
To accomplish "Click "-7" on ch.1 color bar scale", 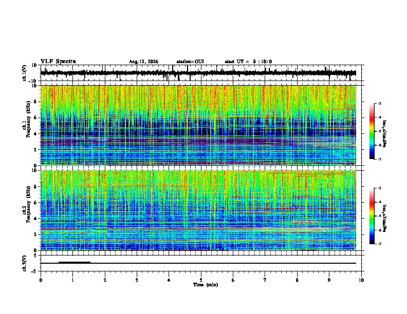I will click(379, 159).
